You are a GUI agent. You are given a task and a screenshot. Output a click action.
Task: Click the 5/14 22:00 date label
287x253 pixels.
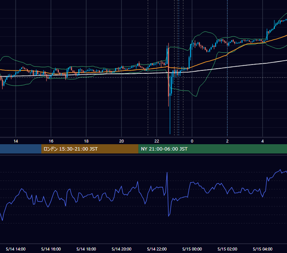157,249
